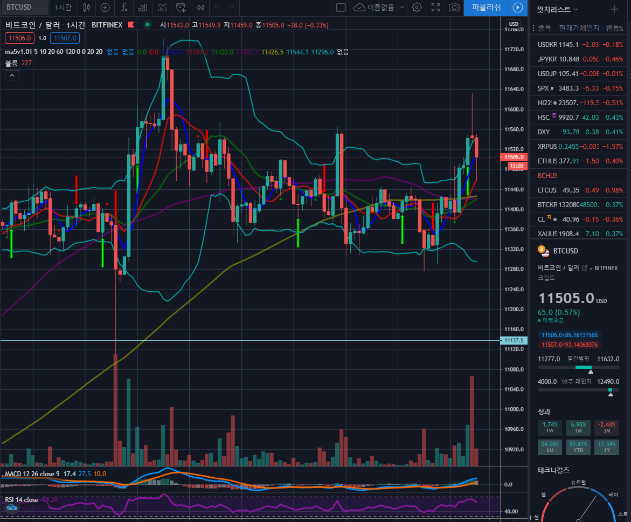Viewport: 631px width, 522px height.
Task: Open the 왓치리스트 dropdown
Action: [x=557, y=9]
